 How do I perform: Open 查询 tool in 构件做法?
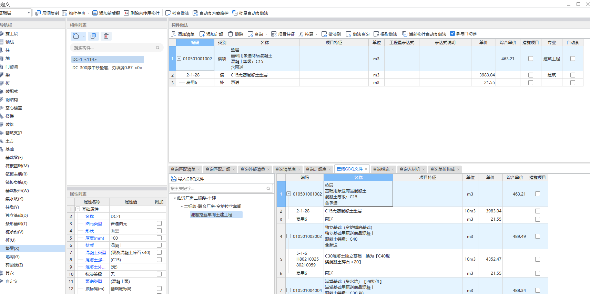coord(256,34)
